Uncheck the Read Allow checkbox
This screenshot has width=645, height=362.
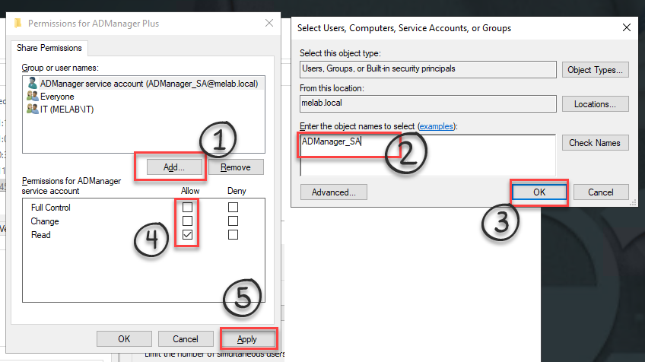click(187, 235)
